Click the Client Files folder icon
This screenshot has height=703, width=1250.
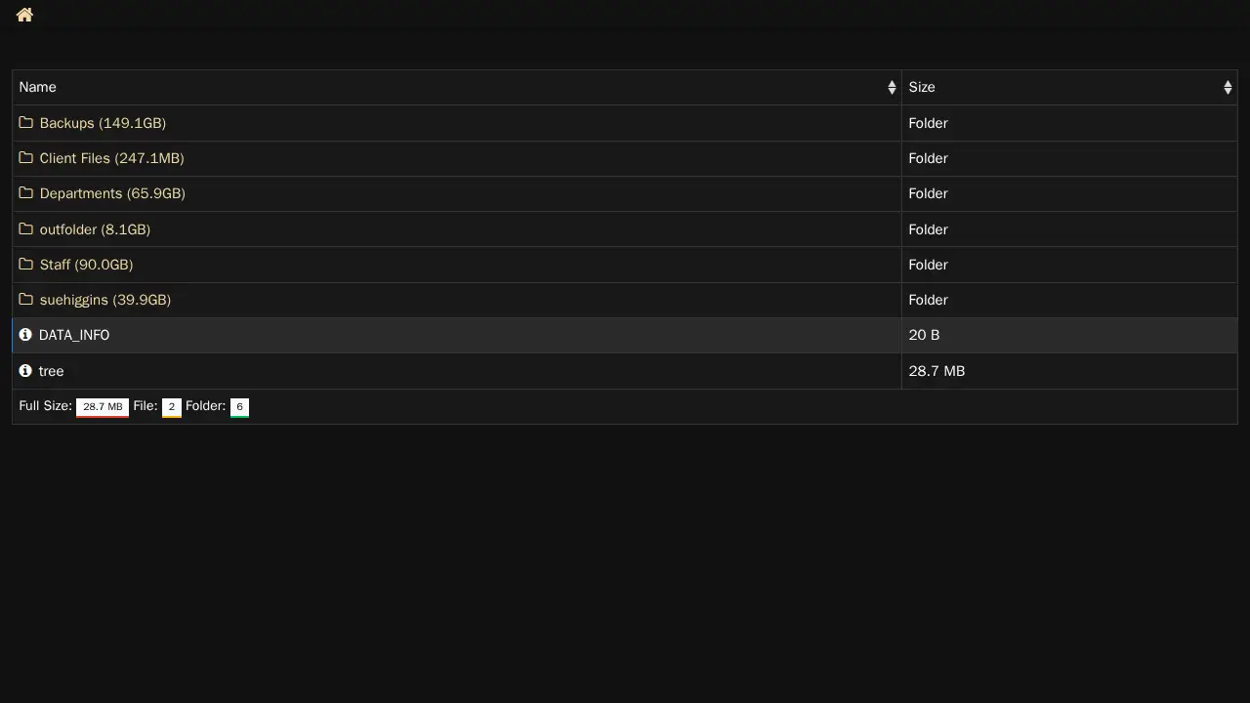coord(26,158)
